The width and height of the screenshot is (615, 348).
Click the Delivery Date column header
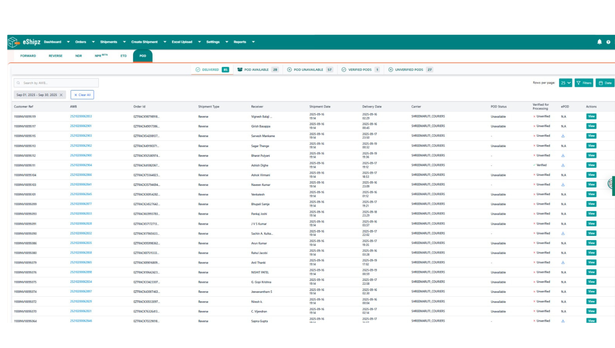(x=372, y=107)
